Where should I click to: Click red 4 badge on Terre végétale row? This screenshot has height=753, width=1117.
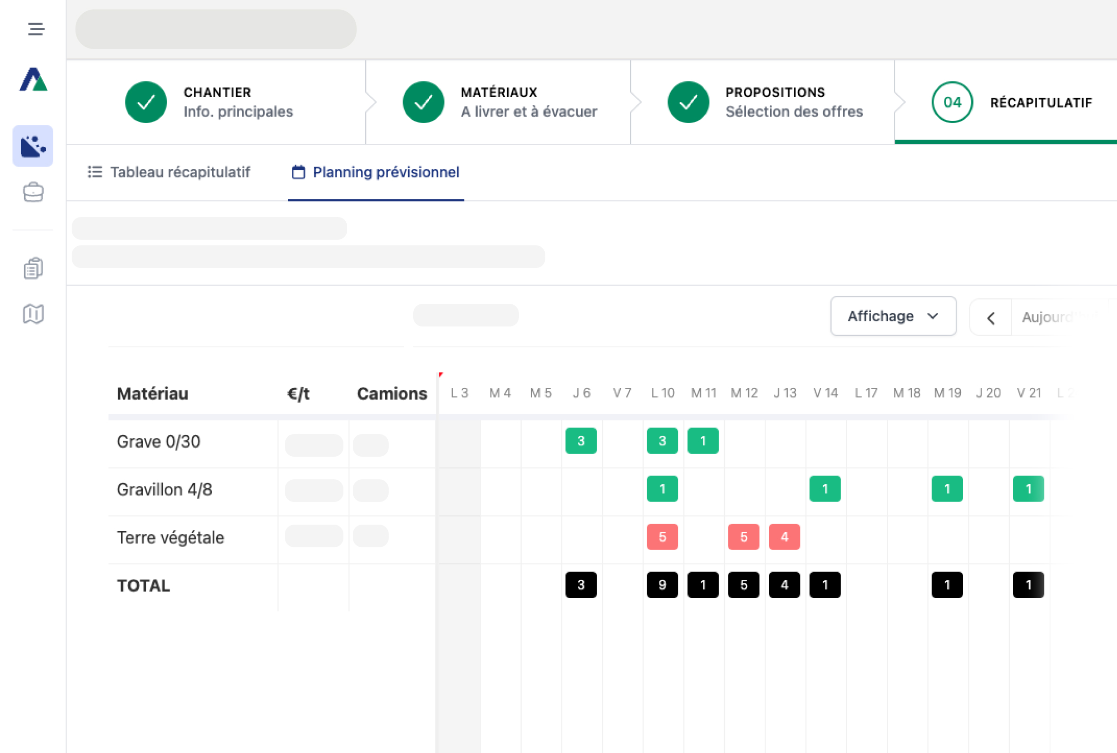(784, 536)
